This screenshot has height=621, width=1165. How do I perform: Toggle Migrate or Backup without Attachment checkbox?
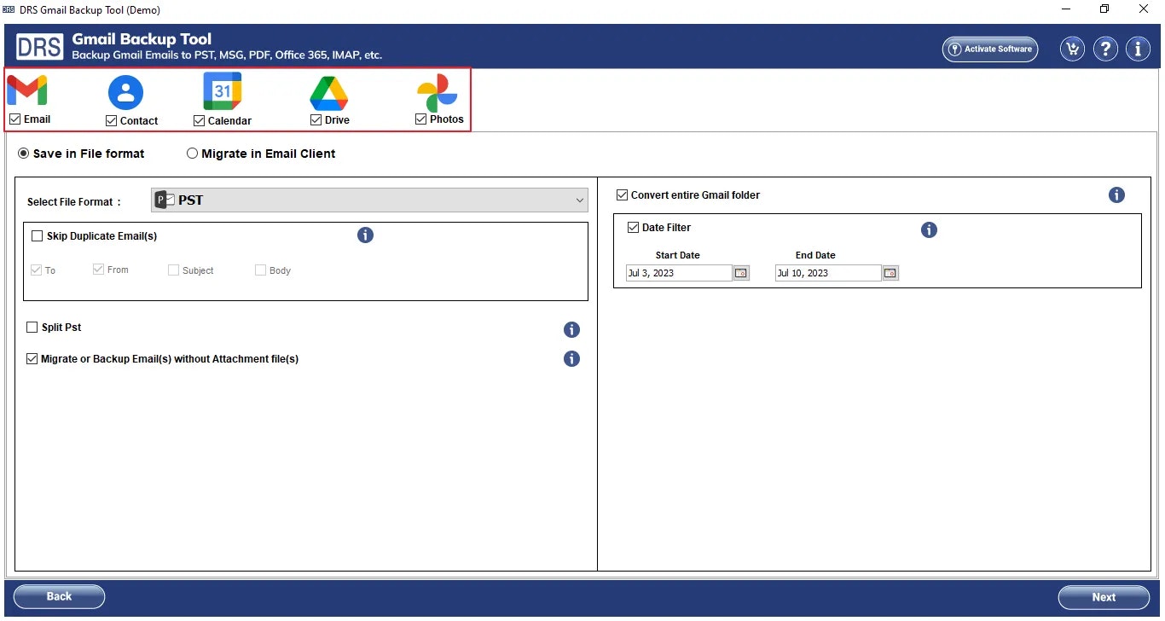pyautogui.click(x=32, y=359)
